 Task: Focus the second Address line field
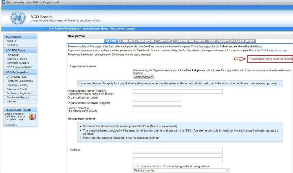coord(177,156)
